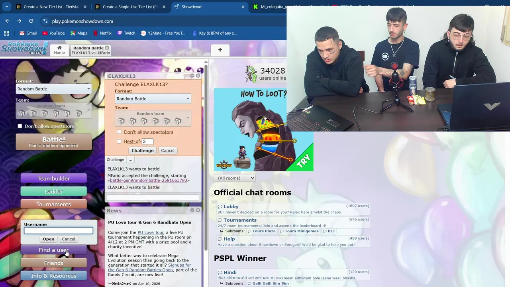The image size is (510, 287).
Task: Open the browser apps grid icon
Action: 6,33
